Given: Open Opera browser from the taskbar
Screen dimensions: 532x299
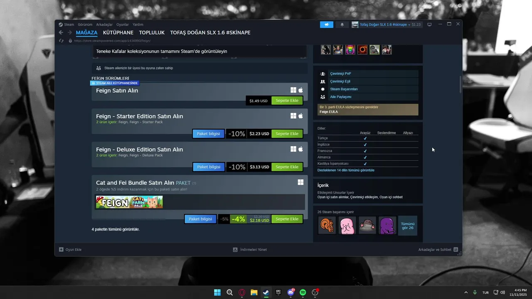Looking at the screenshot, I should click(x=242, y=292).
